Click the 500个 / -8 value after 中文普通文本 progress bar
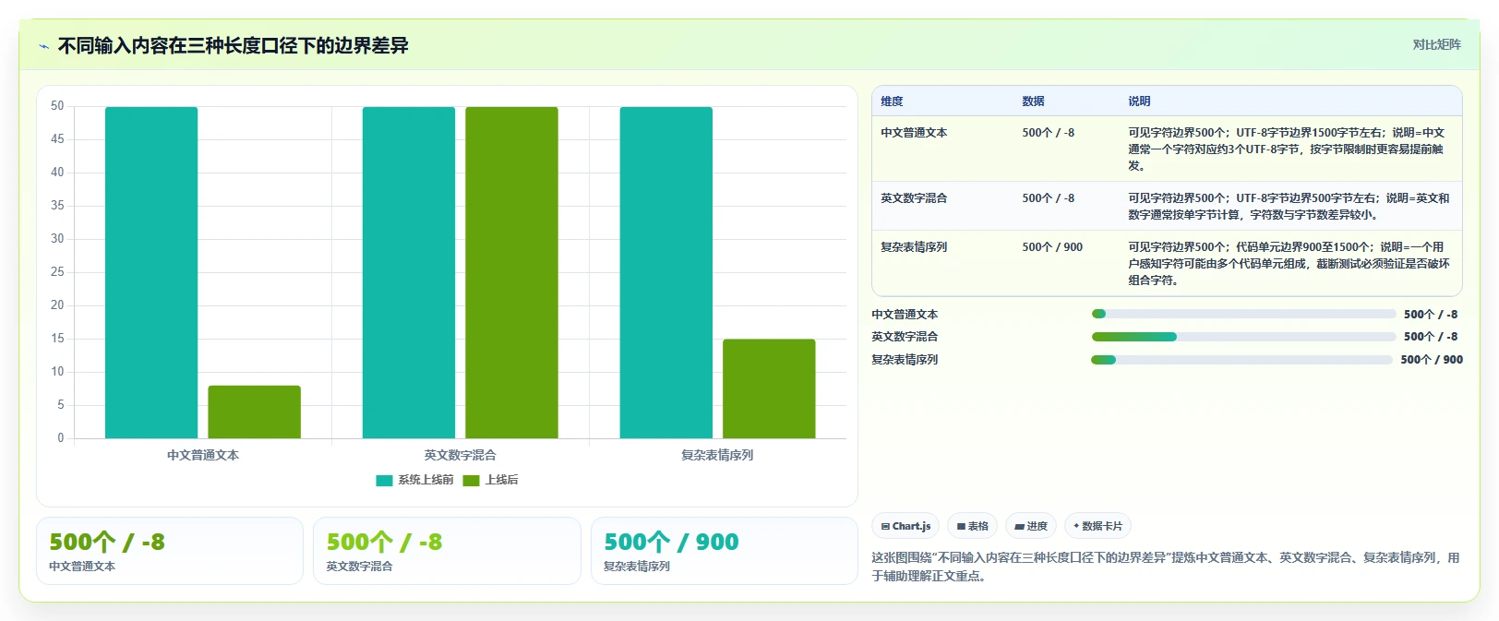This screenshot has width=1499, height=621. [x=1431, y=315]
